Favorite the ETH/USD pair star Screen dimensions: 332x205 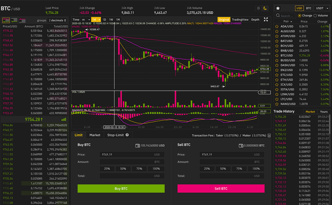point(277,80)
